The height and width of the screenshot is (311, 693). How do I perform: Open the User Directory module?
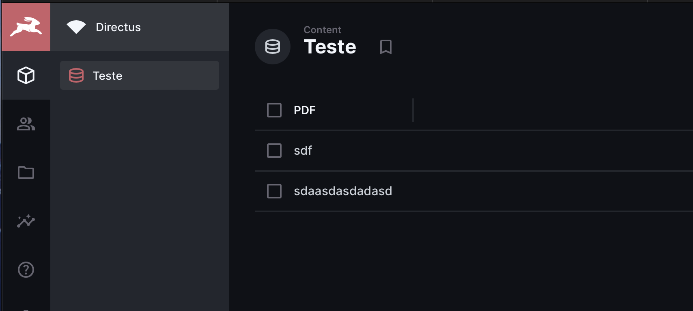pyautogui.click(x=26, y=124)
